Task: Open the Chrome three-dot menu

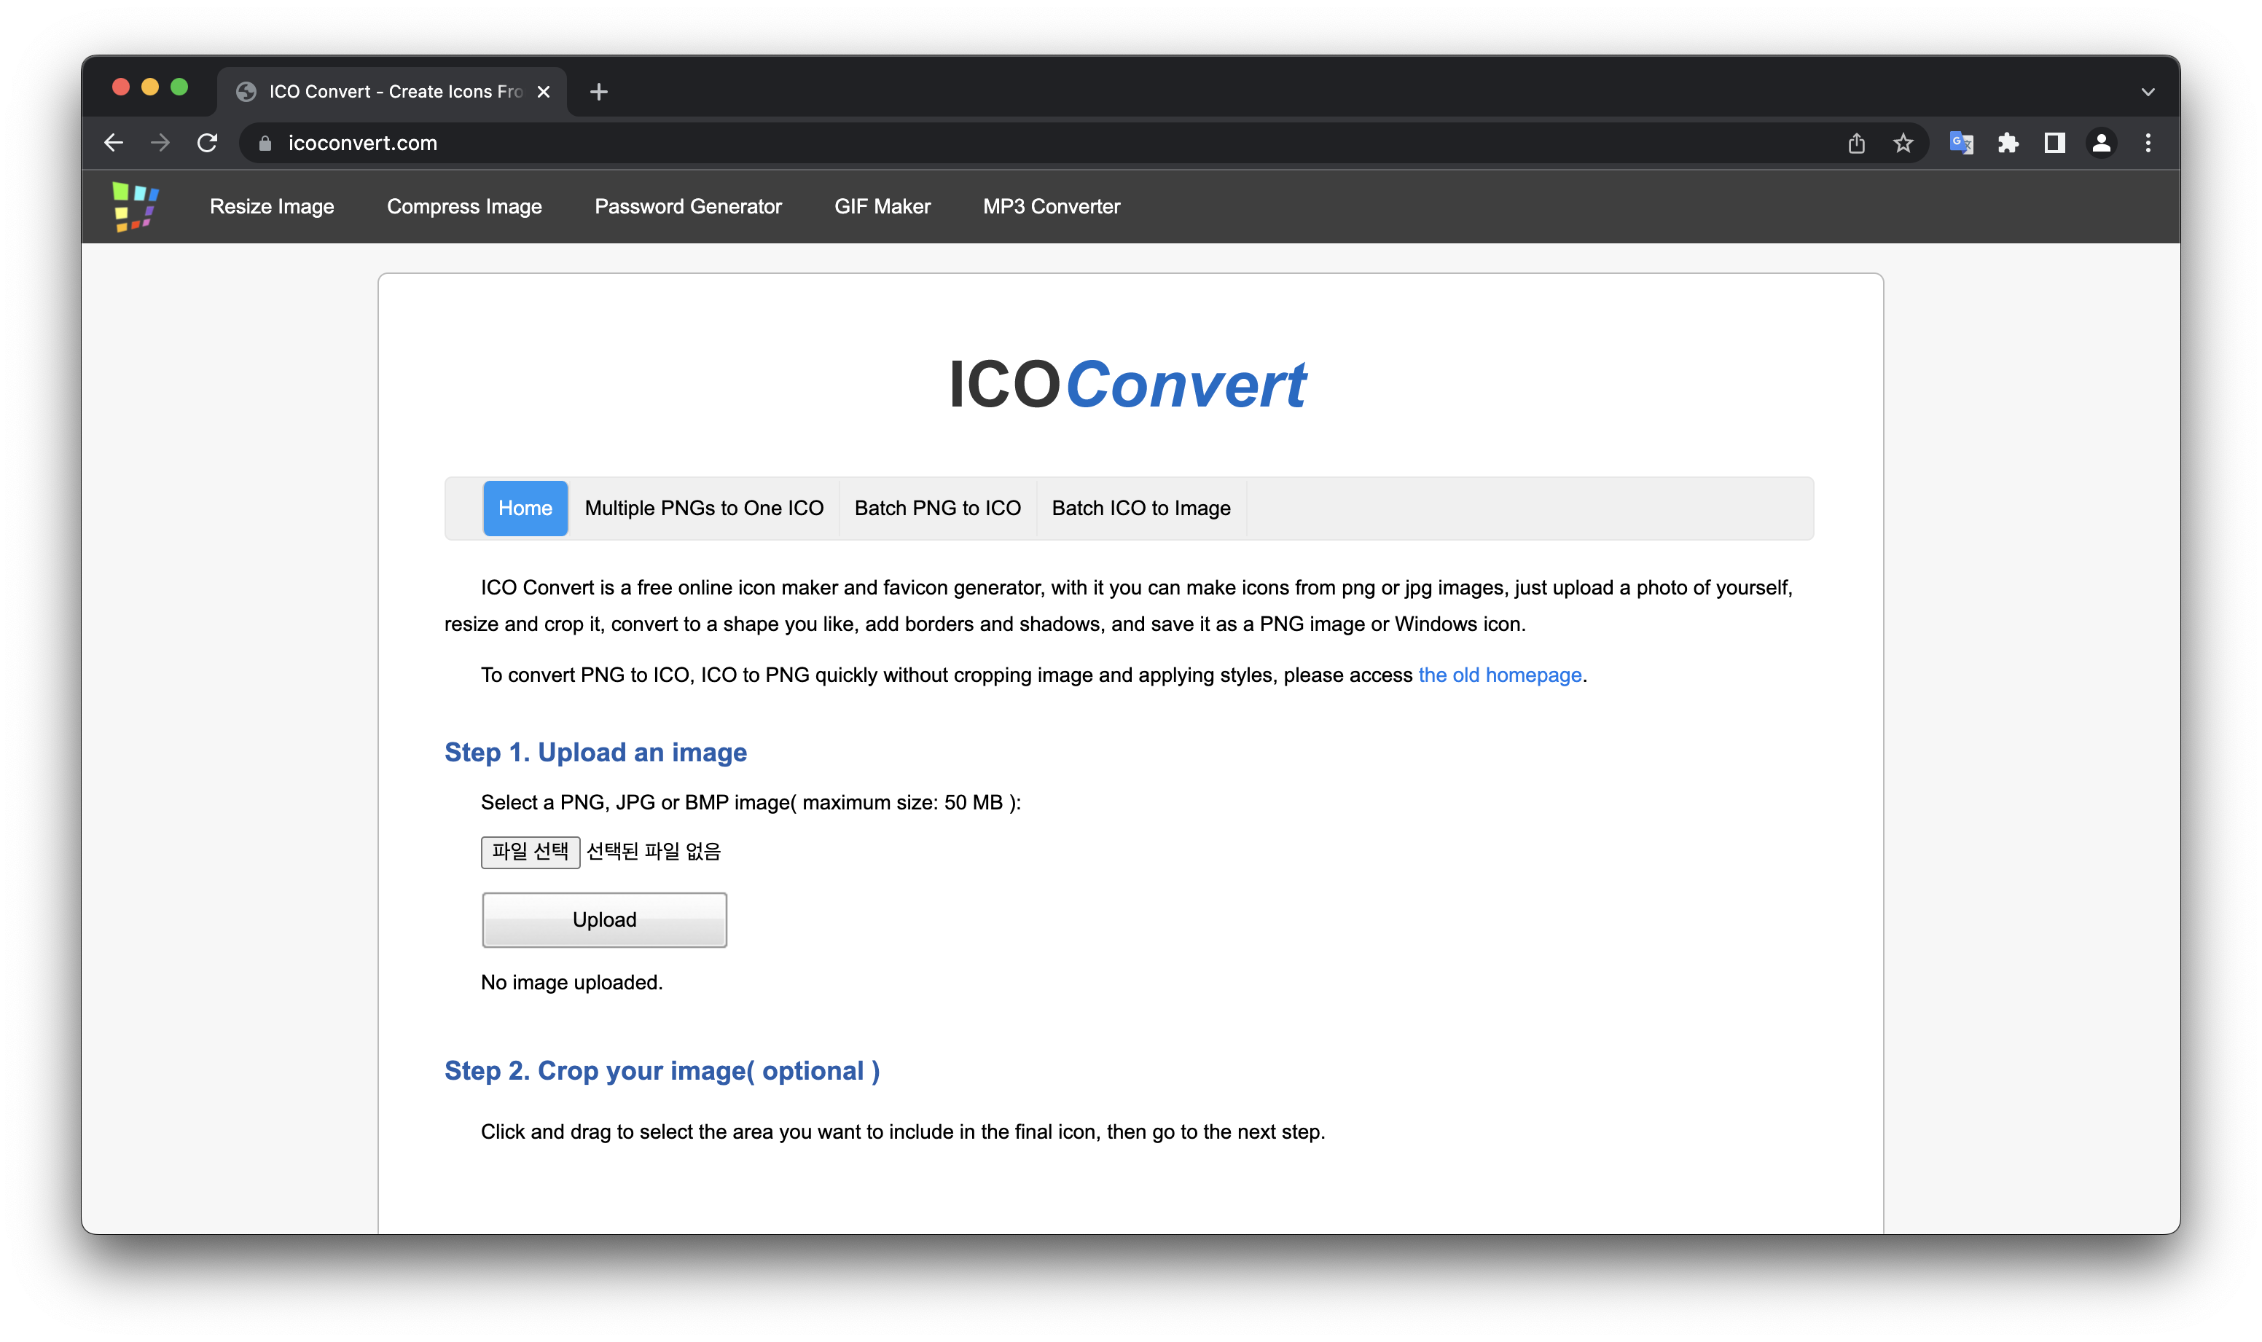Action: [2148, 142]
